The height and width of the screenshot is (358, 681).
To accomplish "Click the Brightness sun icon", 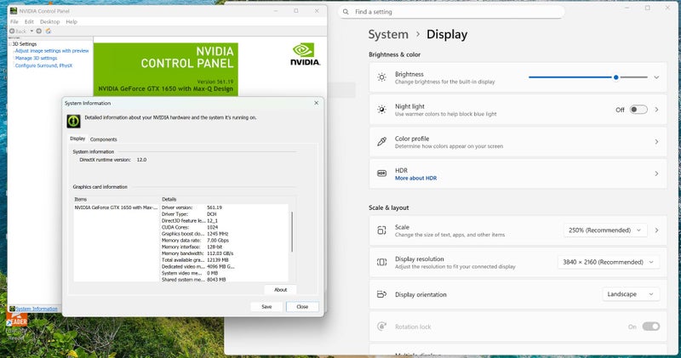I will point(381,77).
